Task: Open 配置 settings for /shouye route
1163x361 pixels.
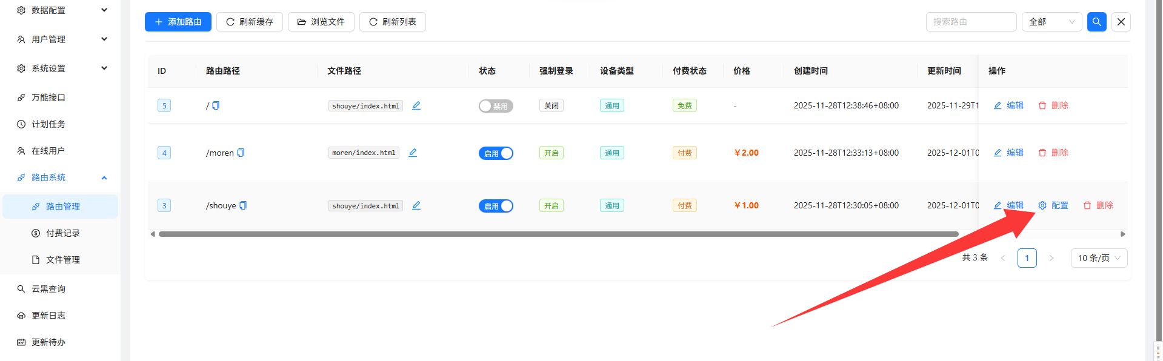Action: [1053, 205]
